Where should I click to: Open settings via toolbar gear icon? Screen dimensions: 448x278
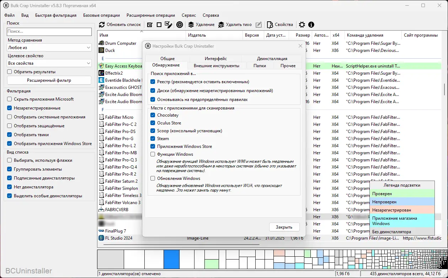(x=302, y=25)
